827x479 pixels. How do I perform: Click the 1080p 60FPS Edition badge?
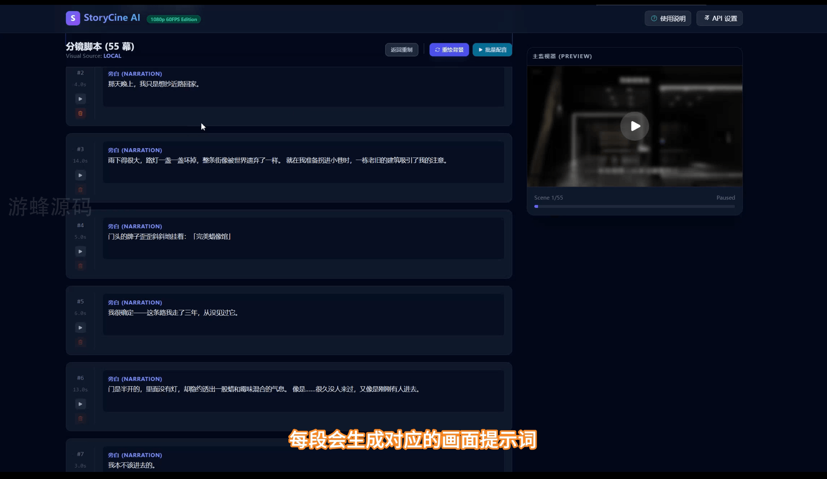pos(173,19)
